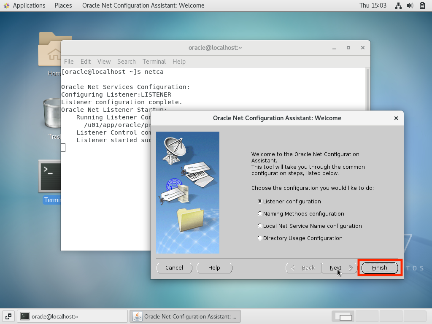
Task: Click the Applications menu logo icon
Action: pyautogui.click(x=7, y=5)
